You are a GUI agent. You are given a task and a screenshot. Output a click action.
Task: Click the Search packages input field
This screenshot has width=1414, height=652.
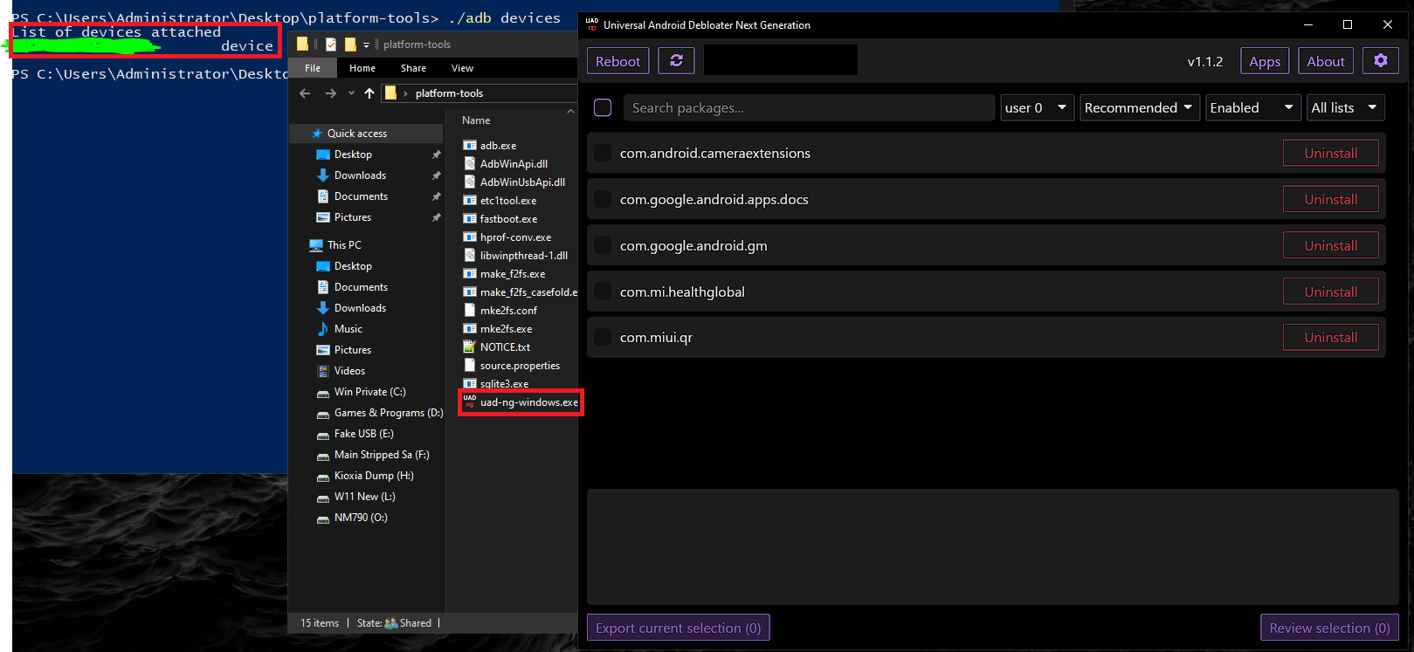point(809,107)
